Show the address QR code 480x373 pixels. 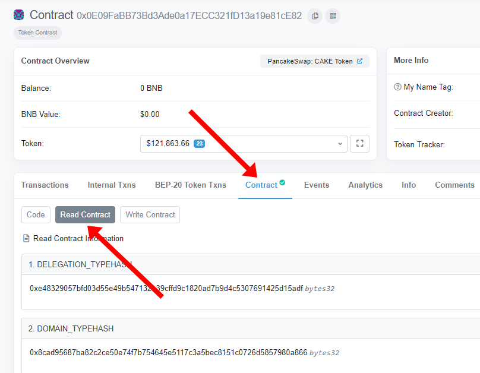[333, 15]
